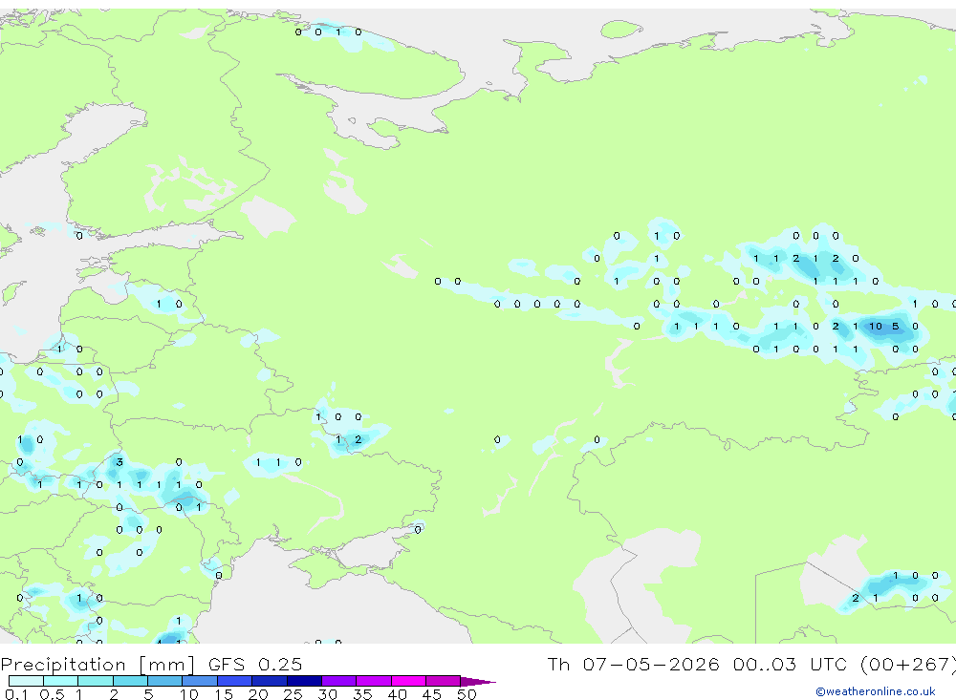Click the "3" precipitation value on the map
The height and width of the screenshot is (700, 956).
pos(119,462)
